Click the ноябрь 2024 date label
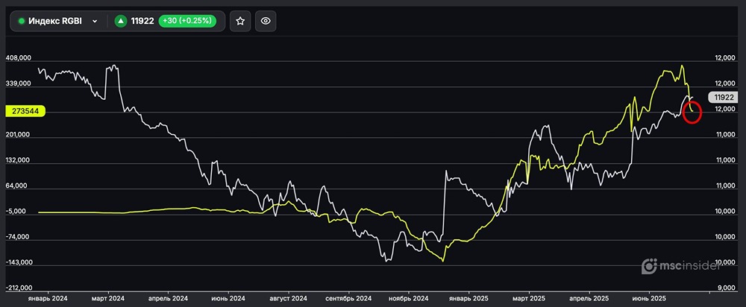The image size is (746, 307). point(408,297)
